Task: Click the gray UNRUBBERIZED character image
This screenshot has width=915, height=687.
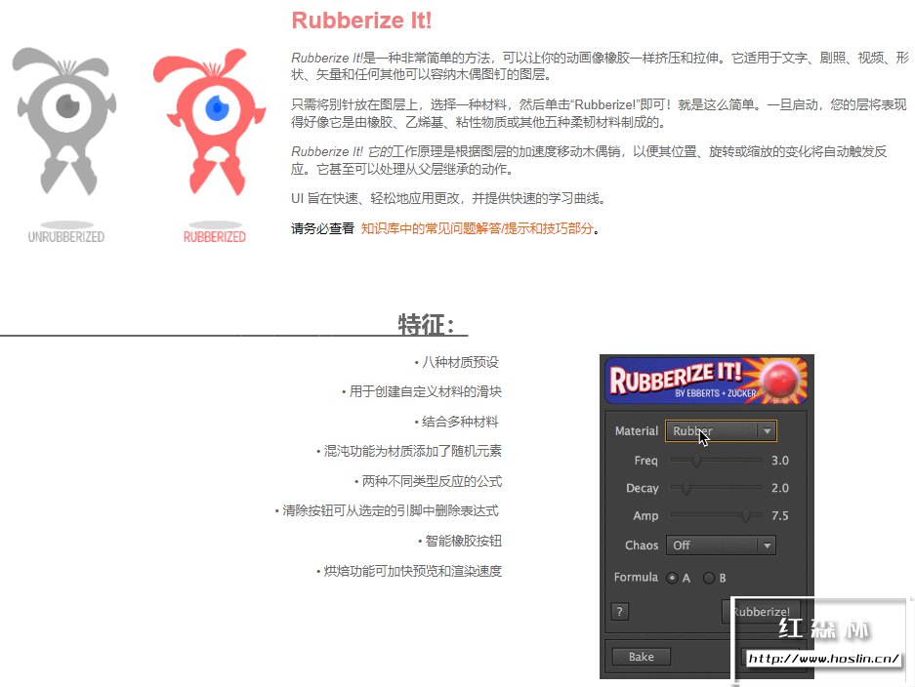Action: tap(65, 121)
